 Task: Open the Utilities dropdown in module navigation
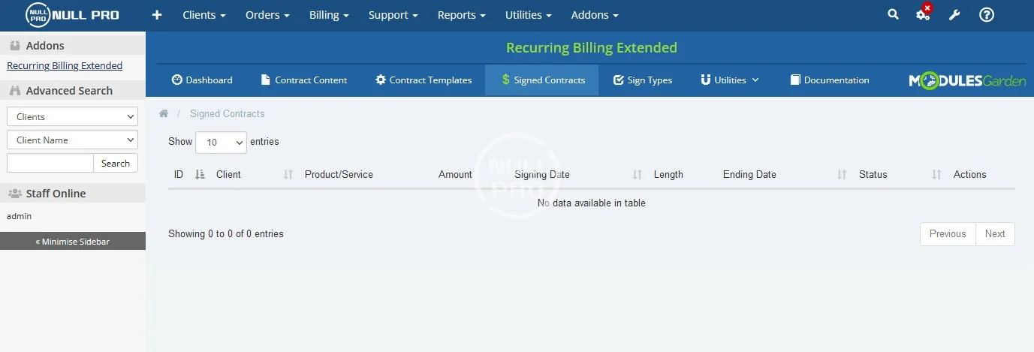tap(730, 80)
